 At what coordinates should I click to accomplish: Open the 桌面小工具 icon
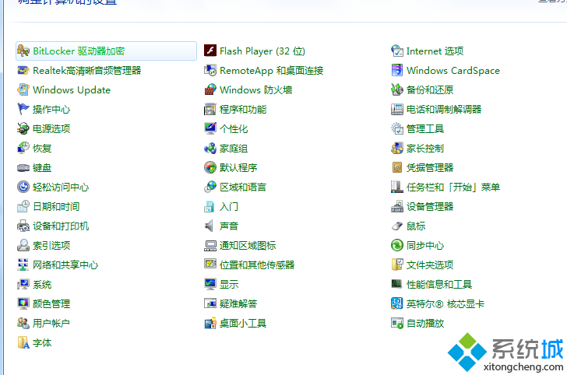[210, 324]
